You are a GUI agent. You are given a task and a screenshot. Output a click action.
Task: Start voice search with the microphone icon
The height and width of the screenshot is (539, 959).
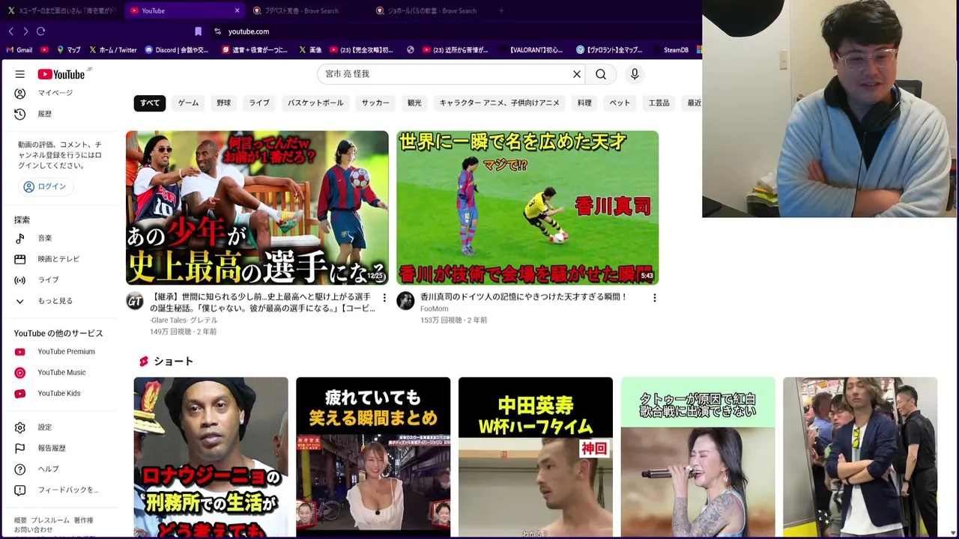635,74
